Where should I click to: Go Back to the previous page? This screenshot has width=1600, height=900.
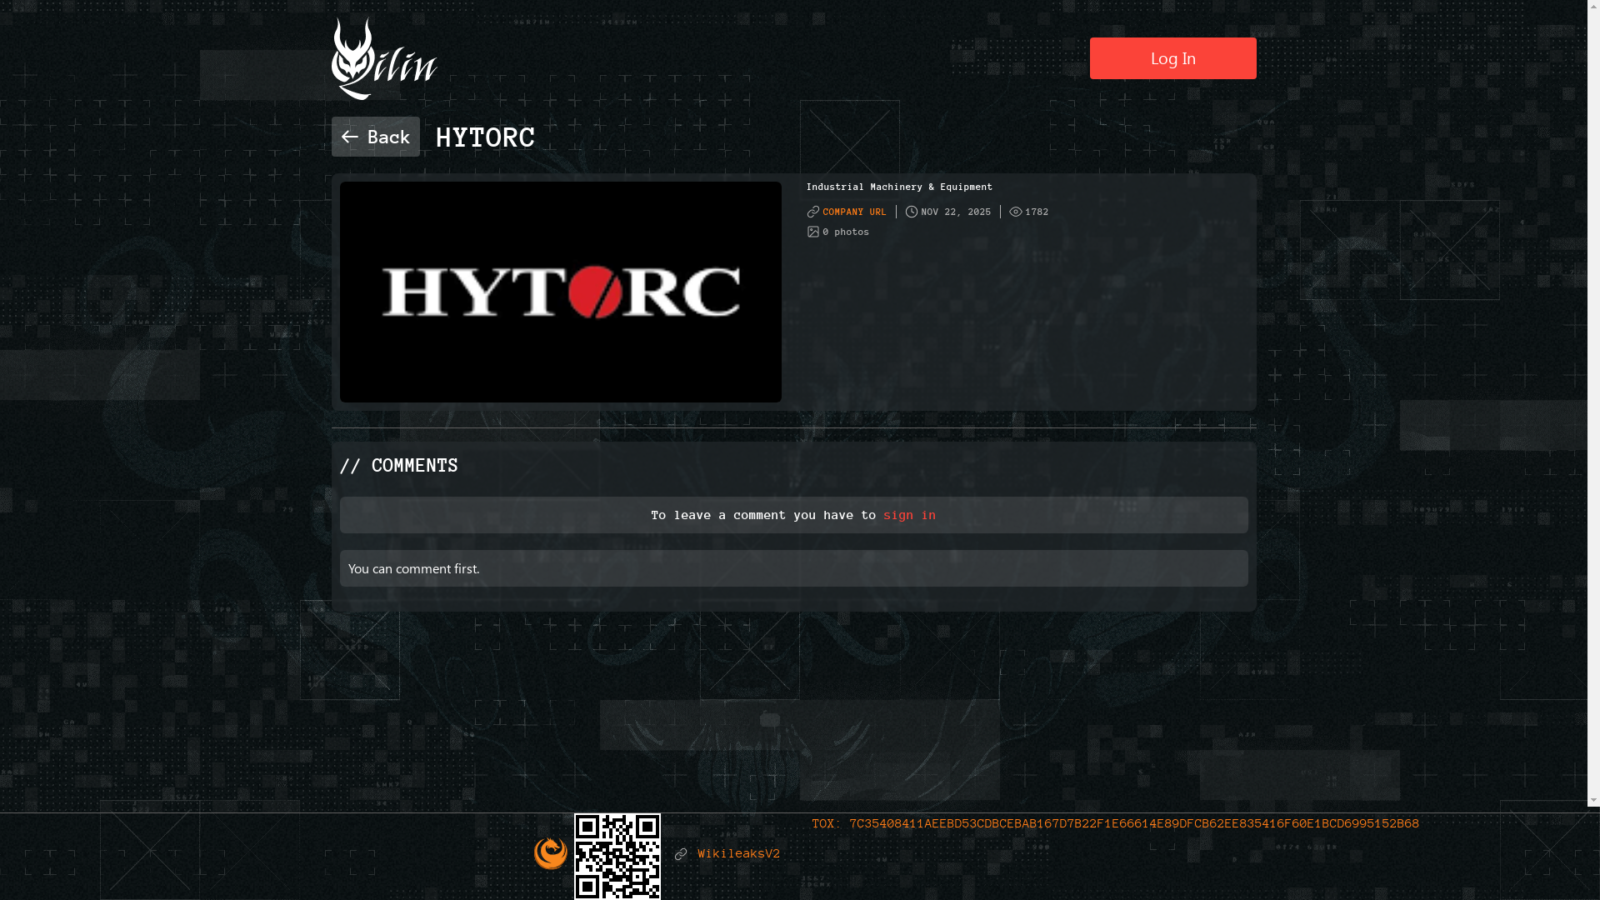376,137
